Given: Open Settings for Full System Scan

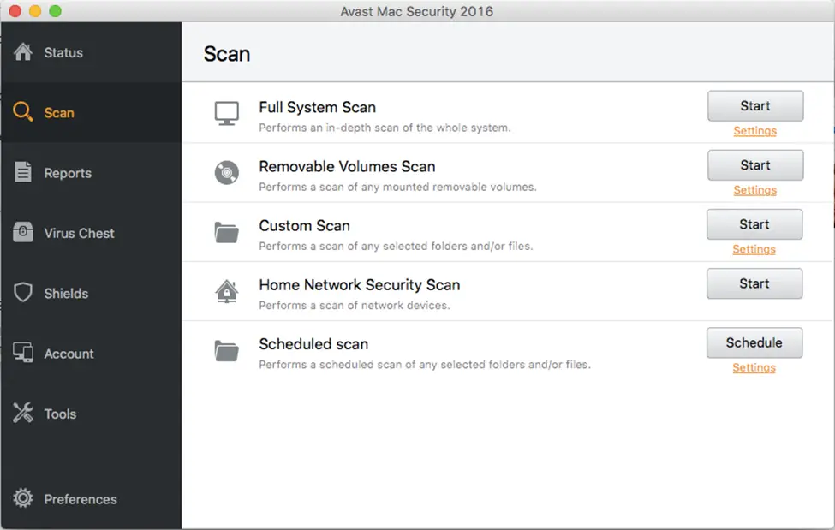Looking at the screenshot, I should pyautogui.click(x=754, y=130).
